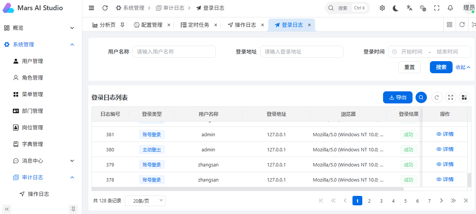Open the tab bar grid menu icon
Image resolution: width=476 pixels, height=214 pixels.
click(x=450, y=25)
